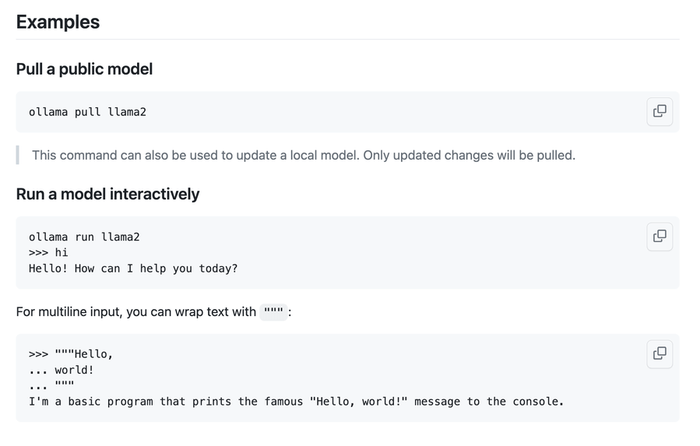Viewport: 700px width, 446px height.
Task: Click the 'Run a model interactively' heading
Action: pyautogui.click(x=107, y=195)
